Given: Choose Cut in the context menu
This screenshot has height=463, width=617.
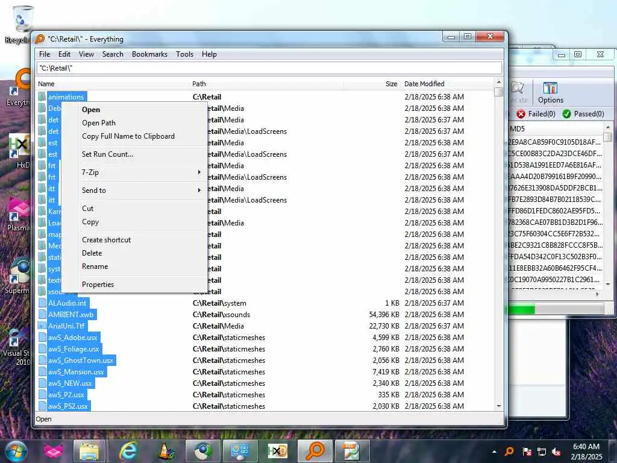Looking at the screenshot, I should tap(134, 209).
